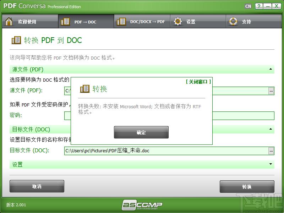
Task: Open the 欢迎使用 welcome tab
Action: pos(30,22)
